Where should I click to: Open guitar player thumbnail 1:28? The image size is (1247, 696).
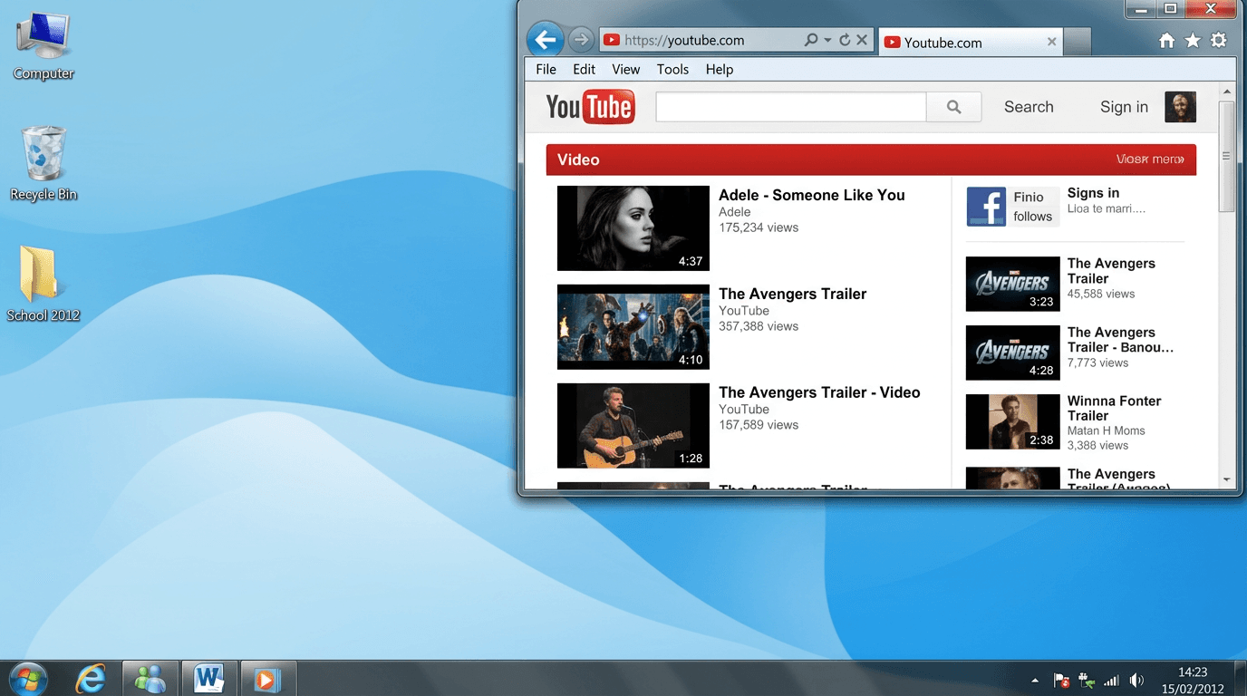[633, 426]
